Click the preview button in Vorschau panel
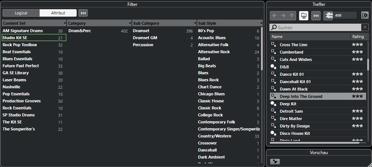Screen dimensions: 372x167 (275, 161)
